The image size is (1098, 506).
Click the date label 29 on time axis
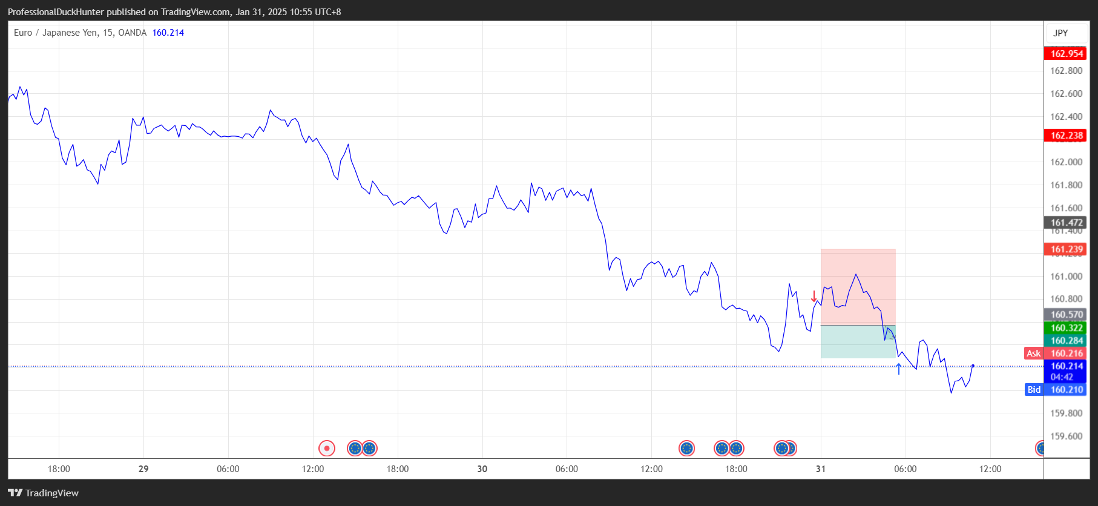click(143, 469)
